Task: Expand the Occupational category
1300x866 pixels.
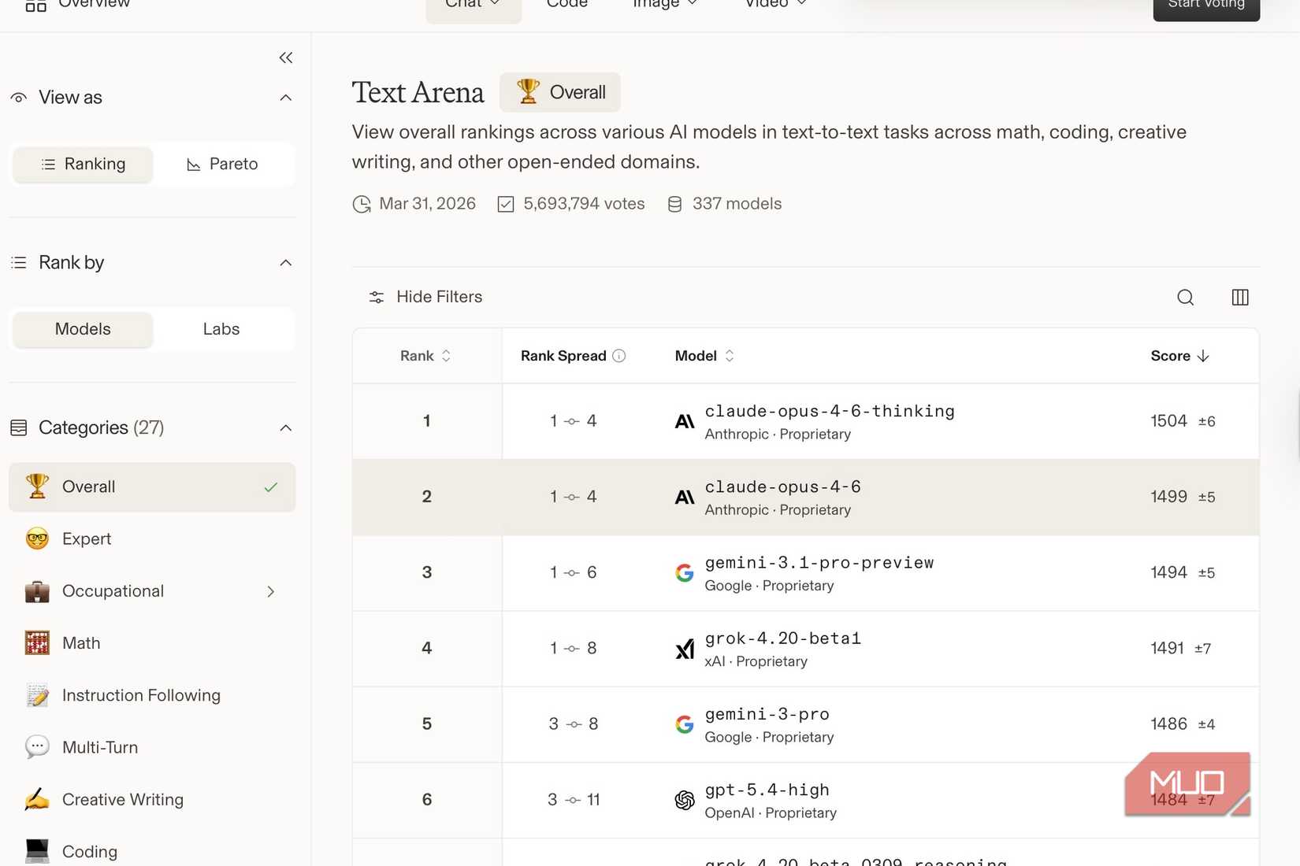Action: click(271, 591)
